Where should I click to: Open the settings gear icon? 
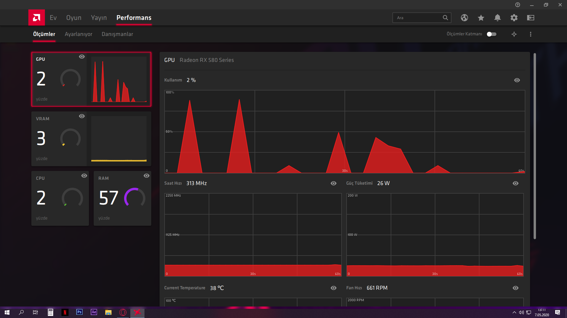tap(514, 18)
